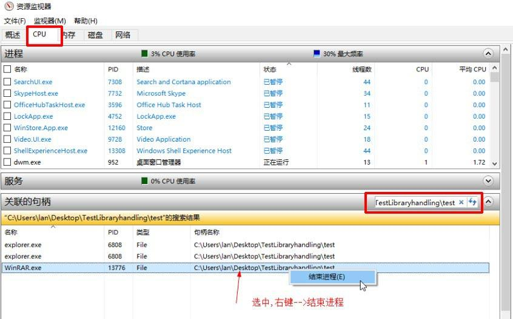Click the green service CPU usage indicator
The height and width of the screenshot is (319, 513).
(x=144, y=181)
